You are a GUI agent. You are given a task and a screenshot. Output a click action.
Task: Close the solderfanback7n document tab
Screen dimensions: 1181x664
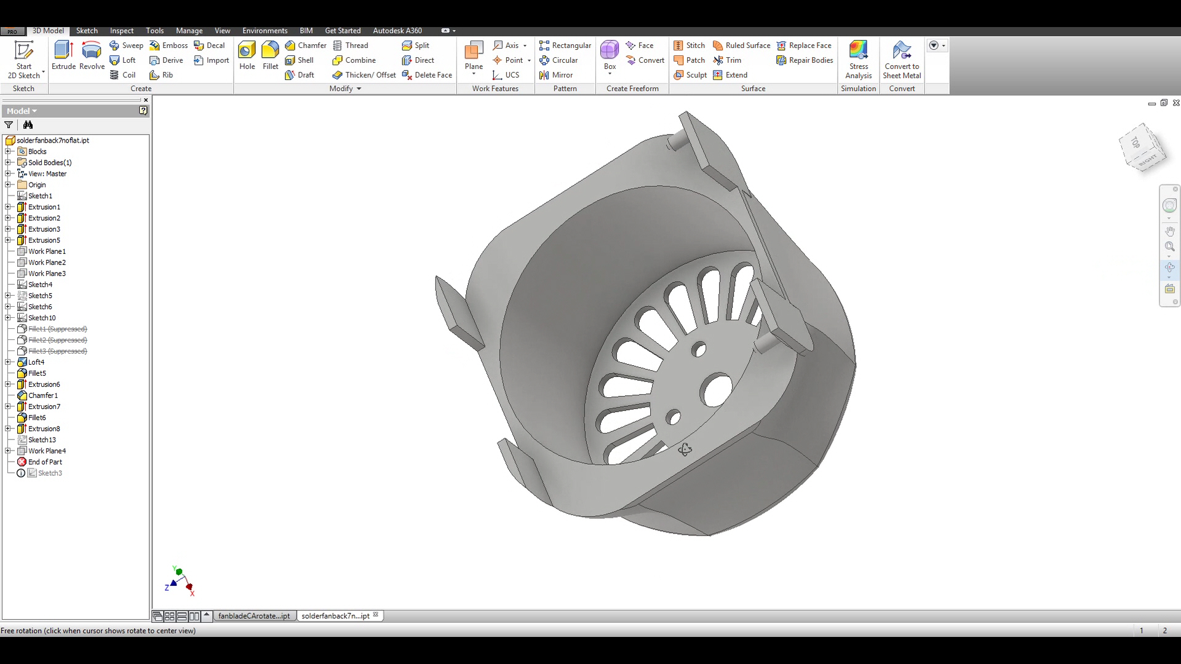point(376,614)
